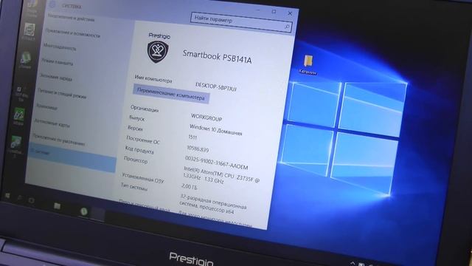This screenshot has width=472, height=266.
Task: Open Хранилище settings page
Action: click(47, 106)
